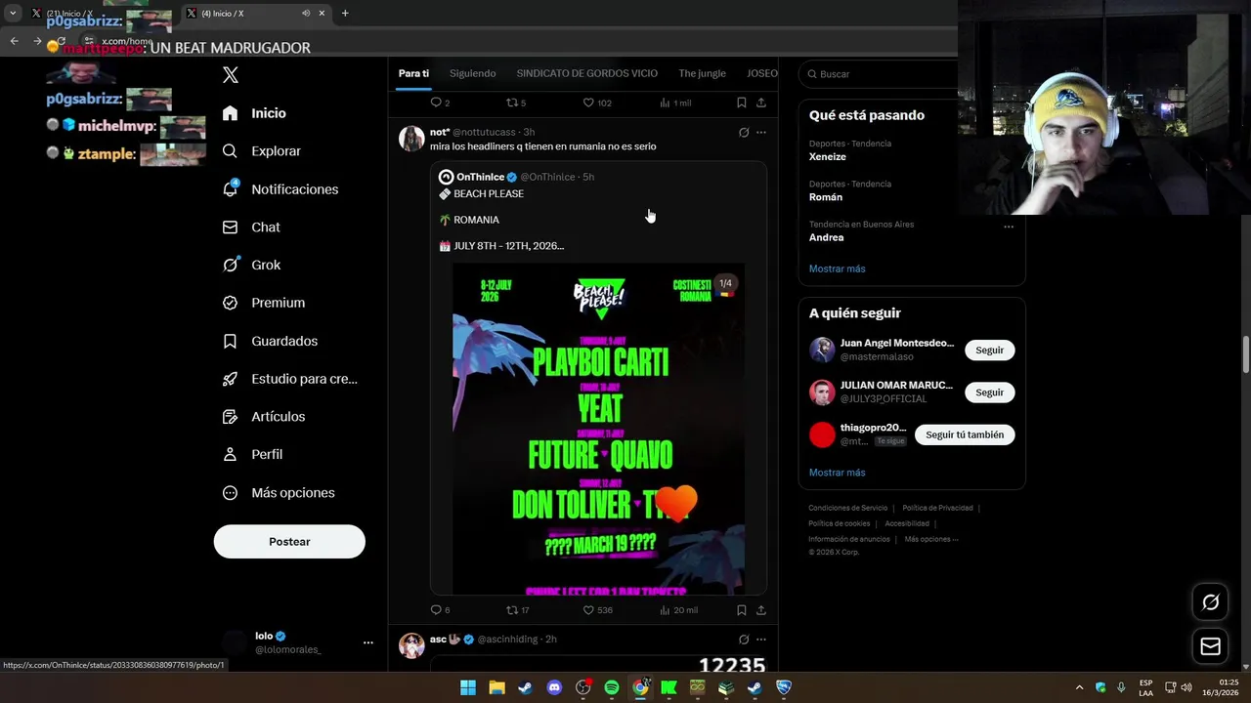Open not* profile avatar
This screenshot has height=703, width=1251.
[411, 139]
